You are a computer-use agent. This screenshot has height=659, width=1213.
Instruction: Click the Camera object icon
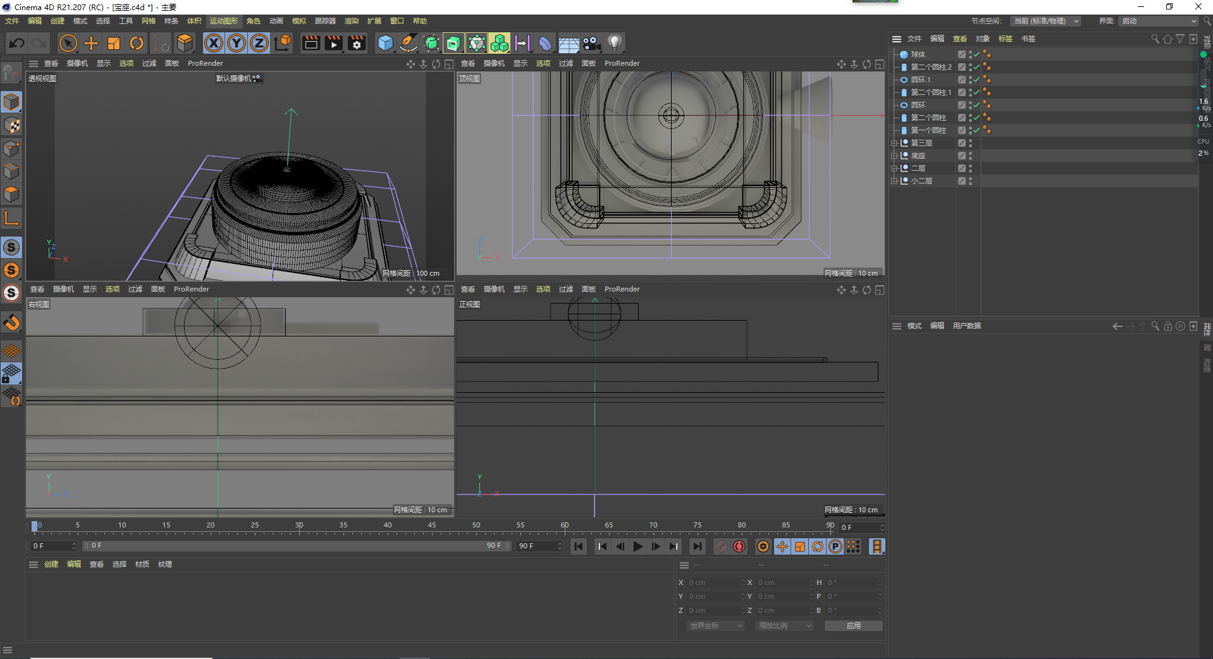pyautogui.click(x=591, y=43)
